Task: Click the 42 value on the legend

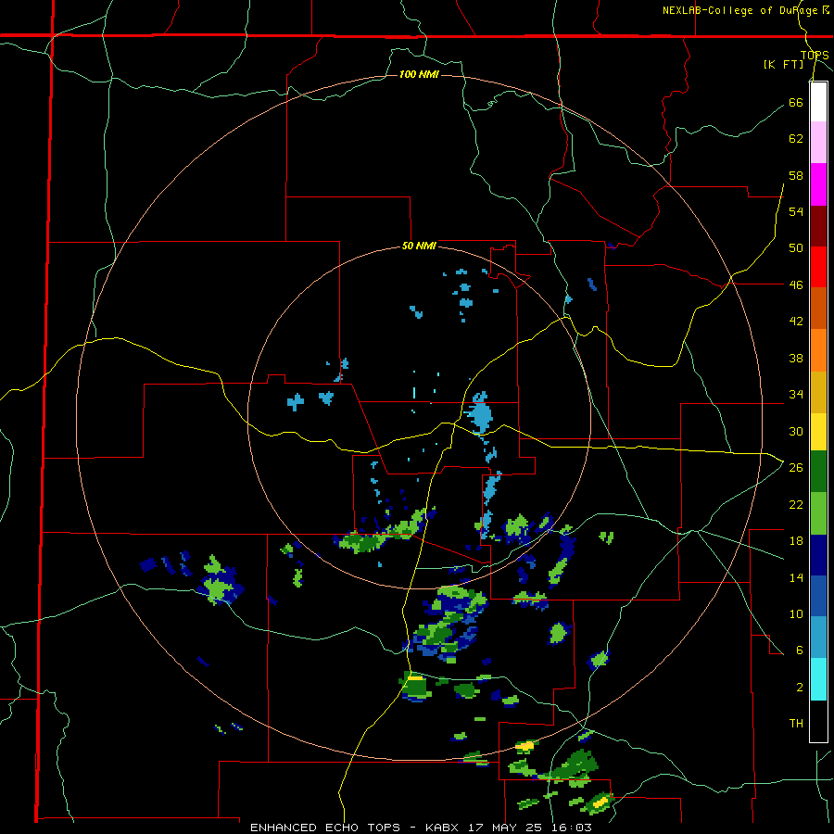Action: pyautogui.click(x=796, y=321)
